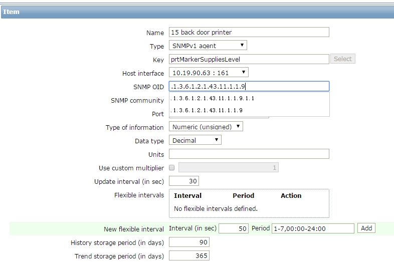Enable the Use custom multiplier checkbox
Image resolution: width=394 pixels, height=262 pixels.
tap(171, 167)
